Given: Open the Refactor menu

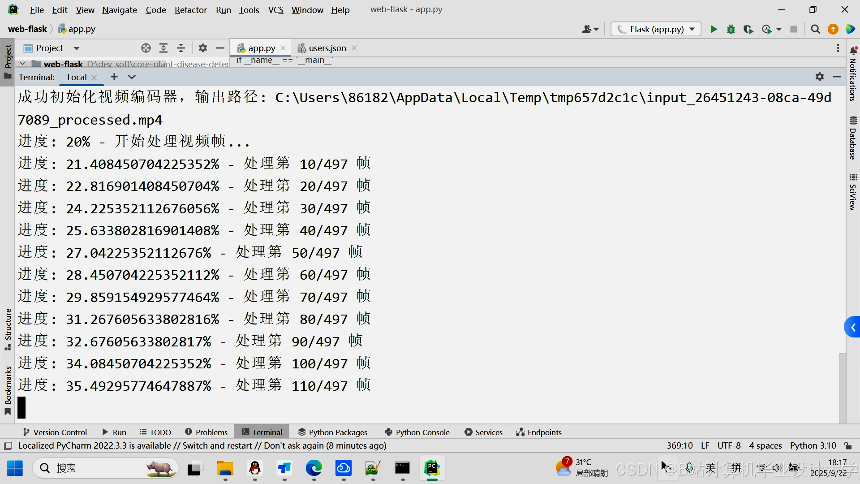Looking at the screenshot, I should [x=190, y=10].
